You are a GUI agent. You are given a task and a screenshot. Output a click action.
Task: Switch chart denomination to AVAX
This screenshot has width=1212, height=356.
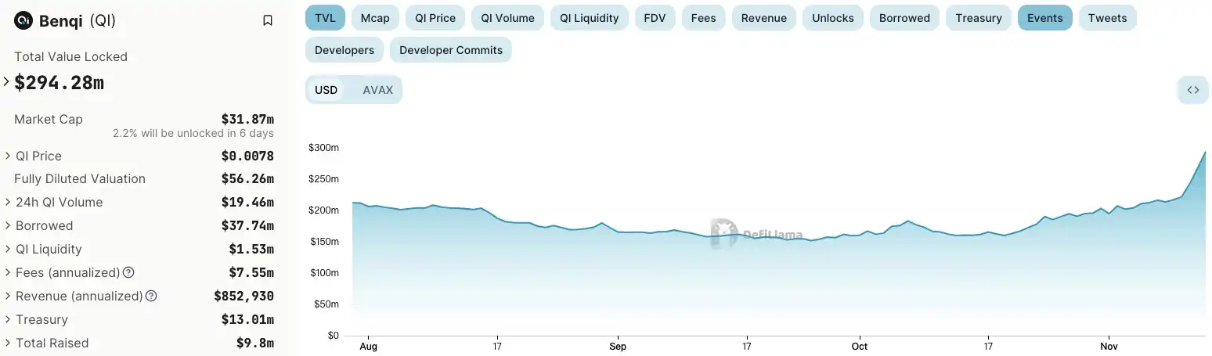pyautogui.click(x=377, y=90)
